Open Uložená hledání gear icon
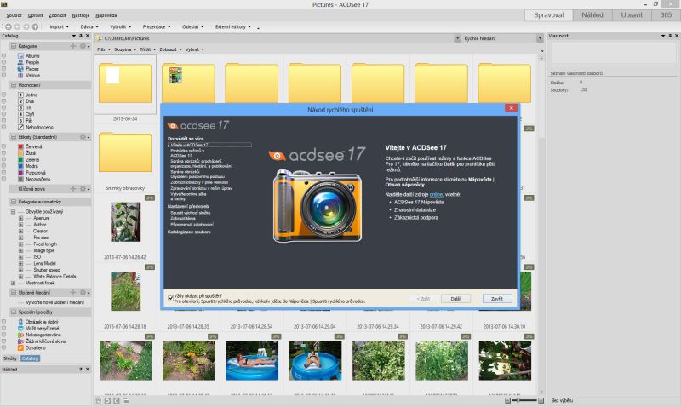The image size is (681, 407). [x=83, y=293]
